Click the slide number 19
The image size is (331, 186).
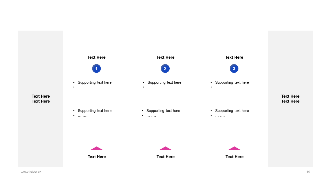(x=308, y=172)
